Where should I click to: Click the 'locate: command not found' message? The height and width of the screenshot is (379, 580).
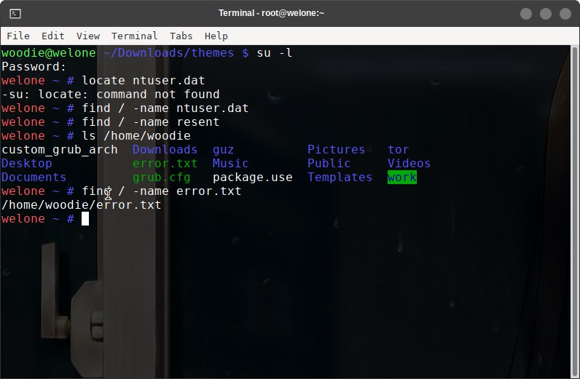[x=129, y=94]
